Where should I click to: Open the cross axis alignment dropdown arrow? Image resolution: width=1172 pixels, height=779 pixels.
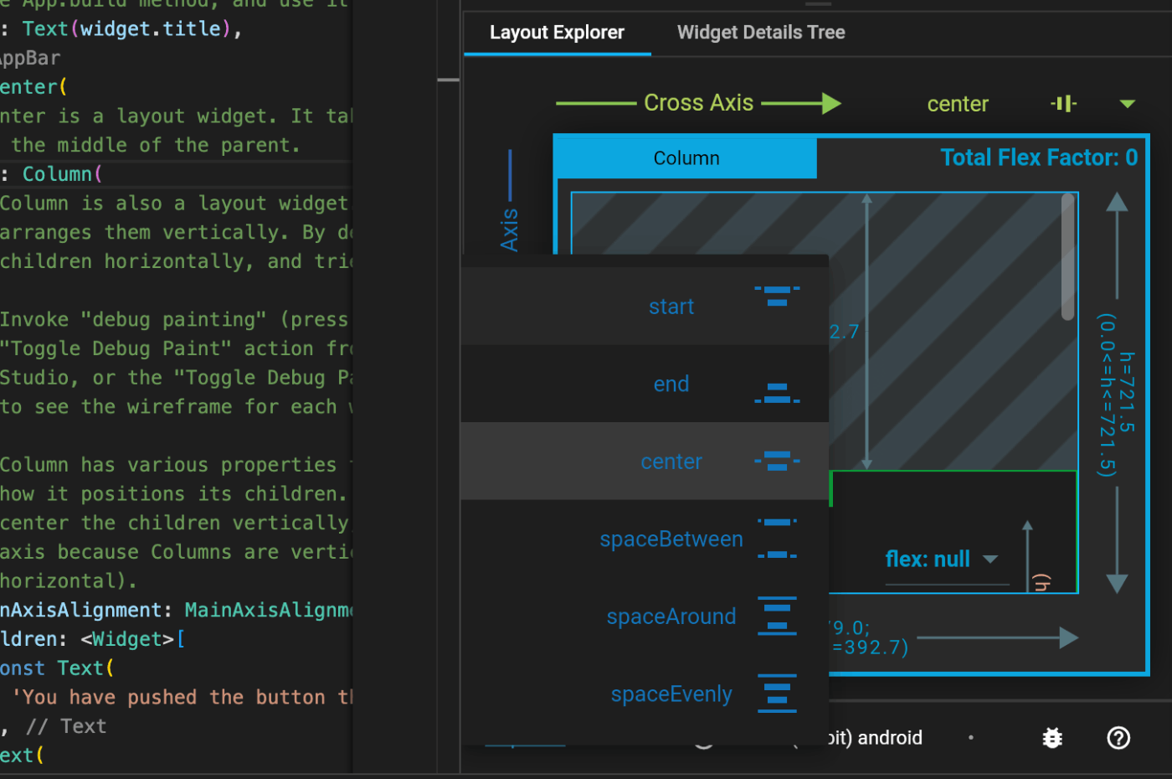click(1127, 104)
